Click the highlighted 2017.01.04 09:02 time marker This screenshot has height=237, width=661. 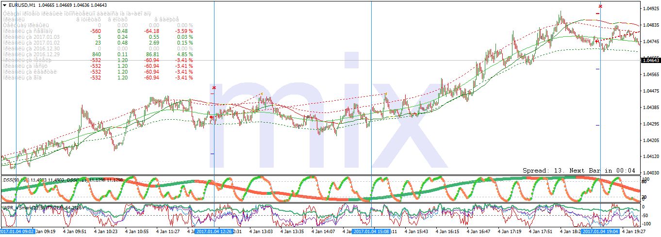click(17, 232)
